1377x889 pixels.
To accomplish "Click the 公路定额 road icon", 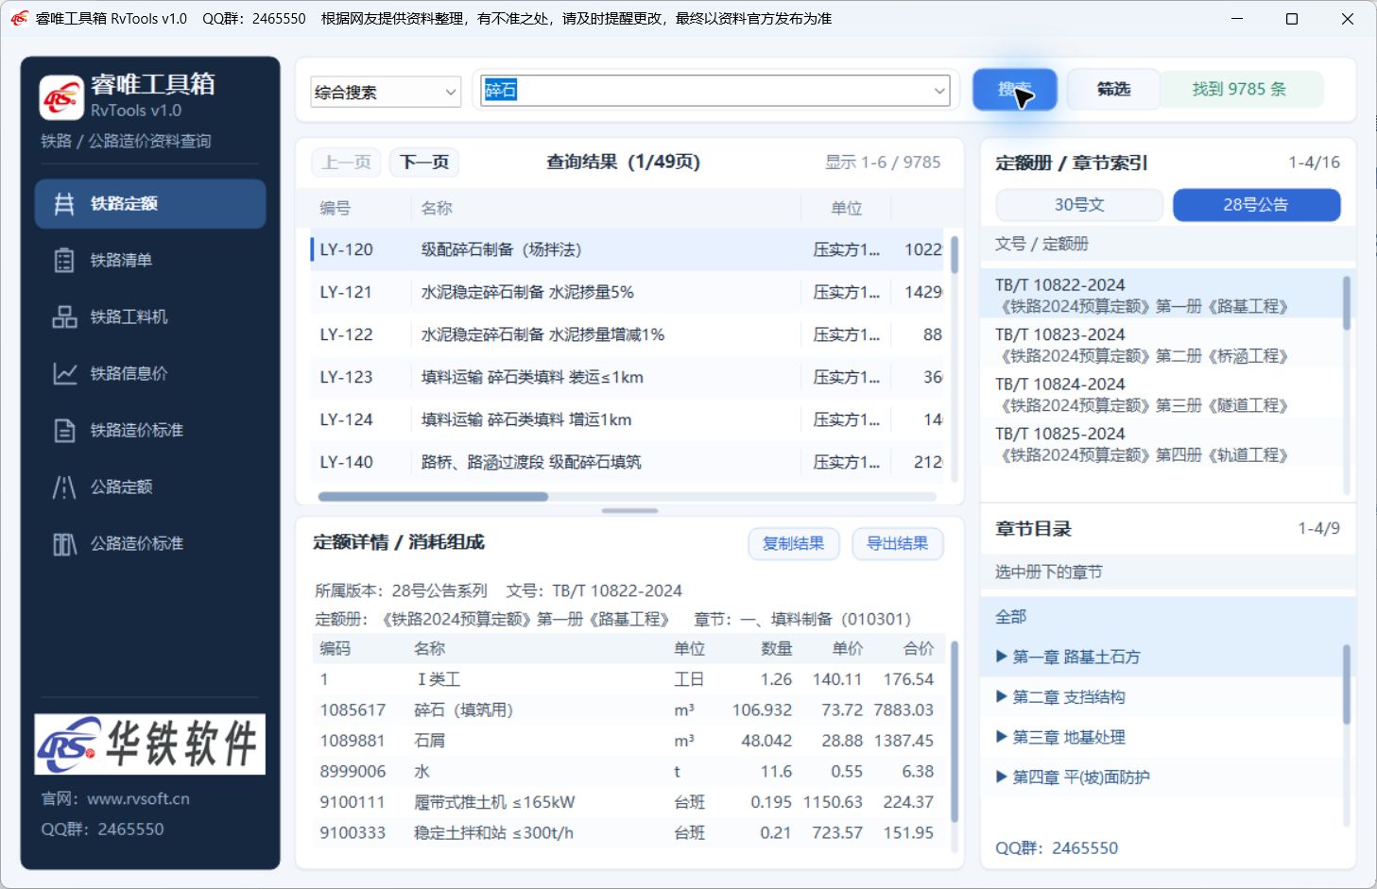I will click(x=64, y=487).
